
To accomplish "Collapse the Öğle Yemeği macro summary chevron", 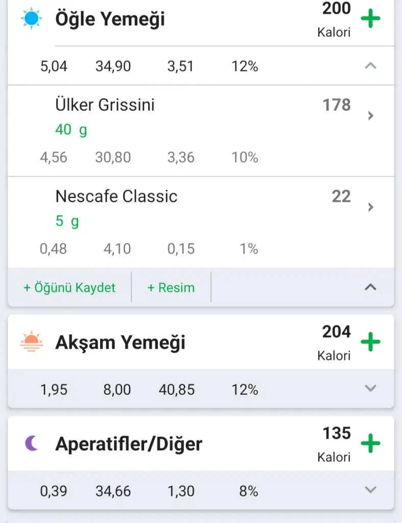I will (371, 66).
